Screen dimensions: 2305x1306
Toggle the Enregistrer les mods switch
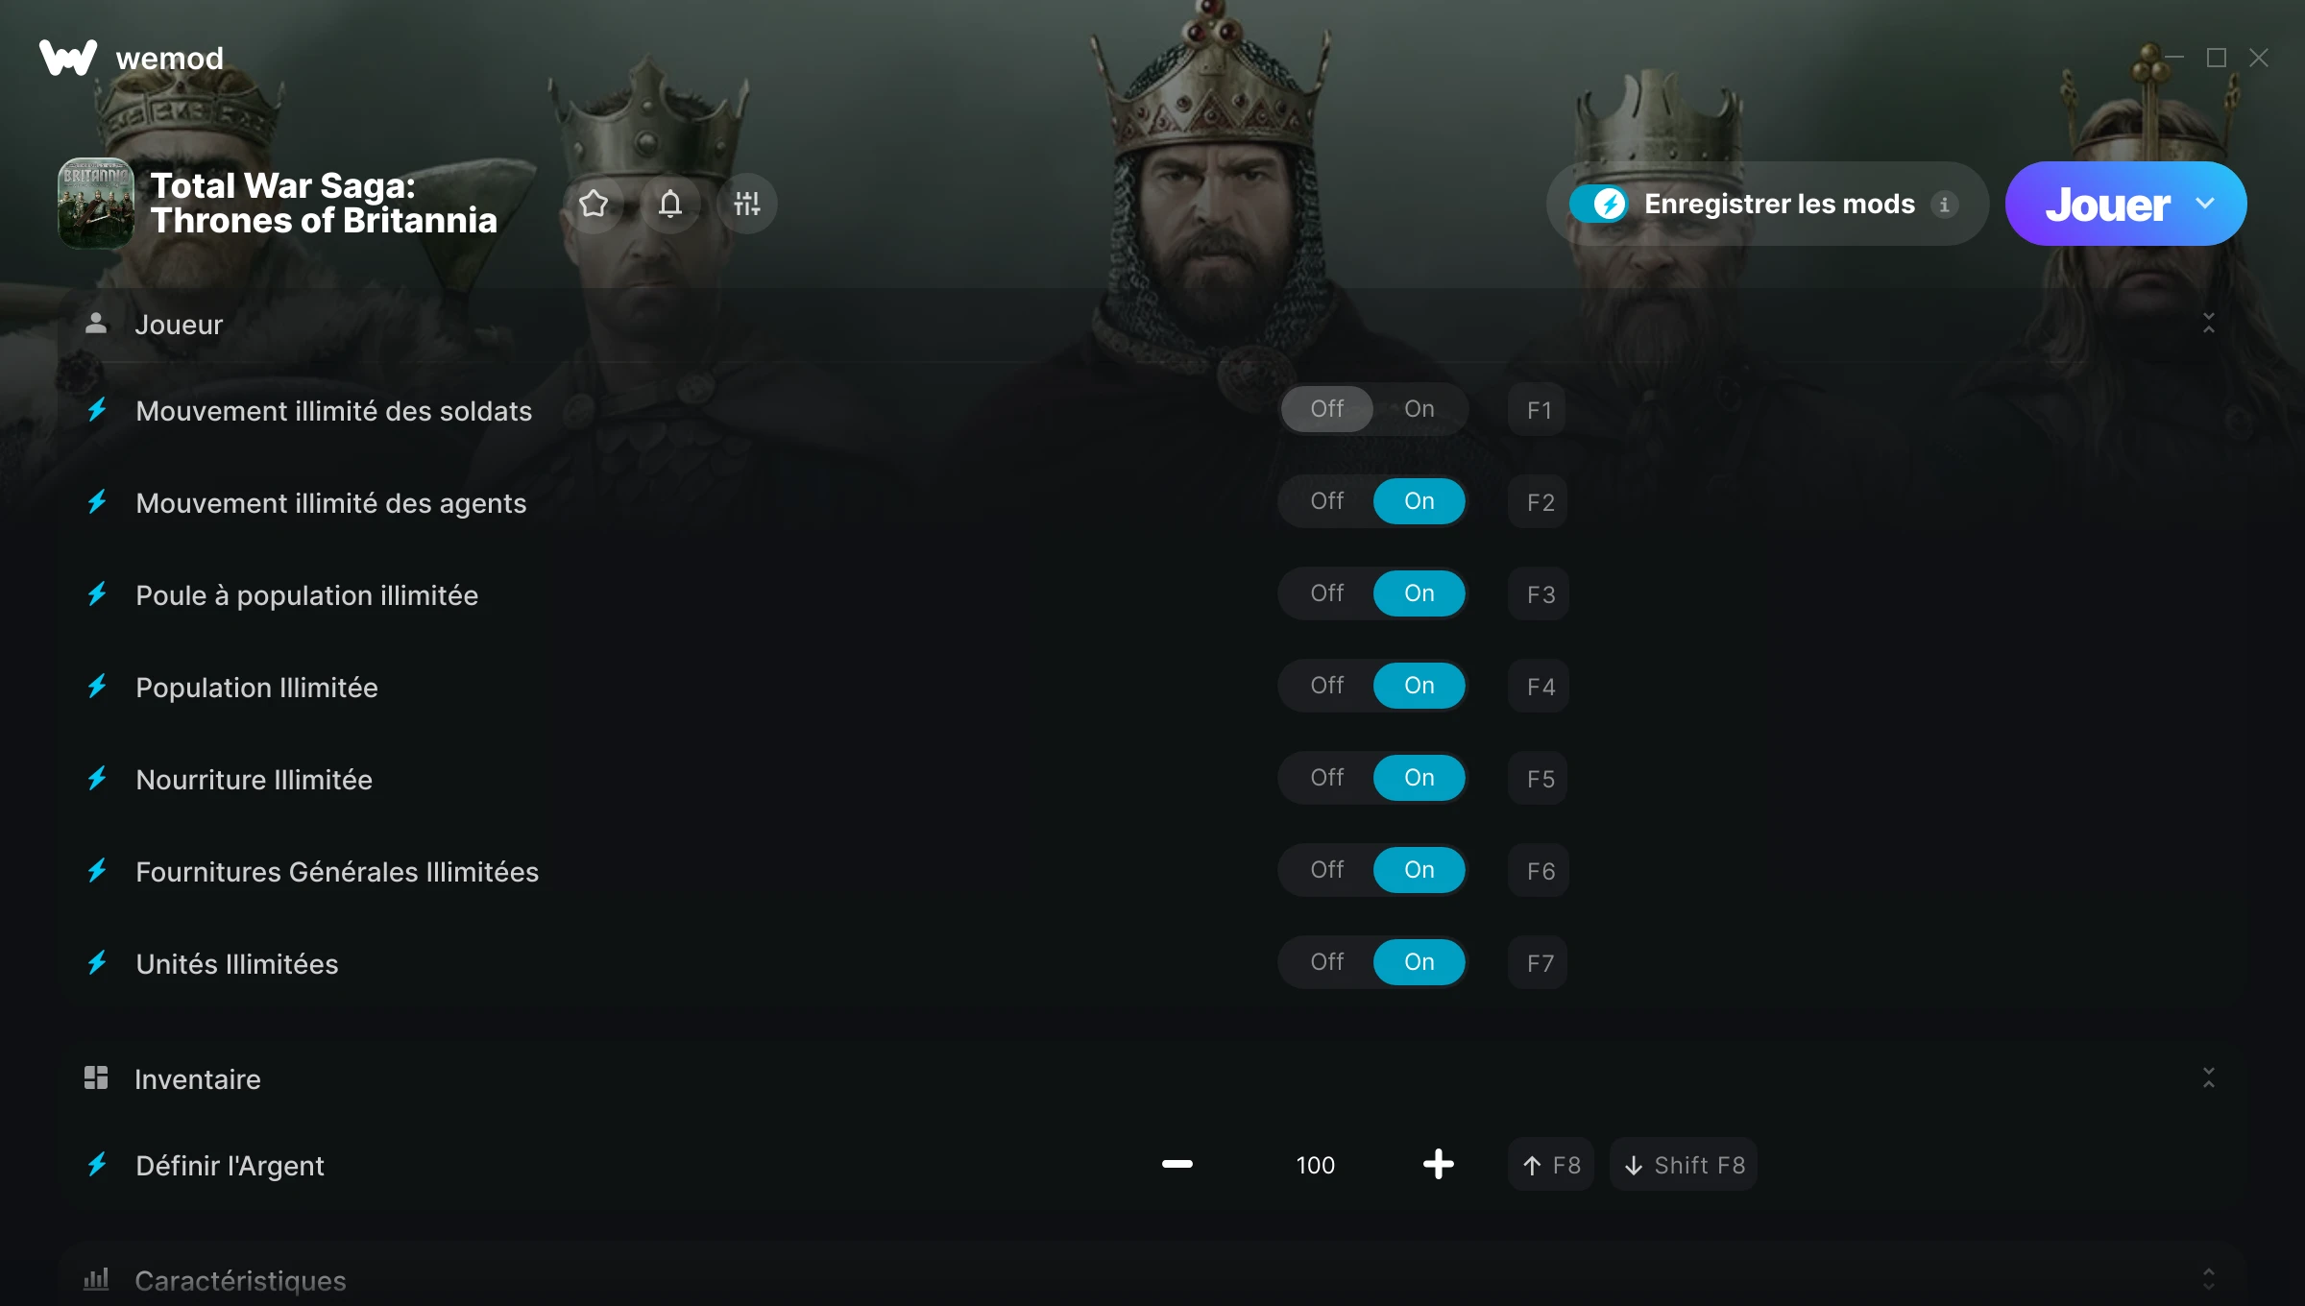coord(1598,204)
